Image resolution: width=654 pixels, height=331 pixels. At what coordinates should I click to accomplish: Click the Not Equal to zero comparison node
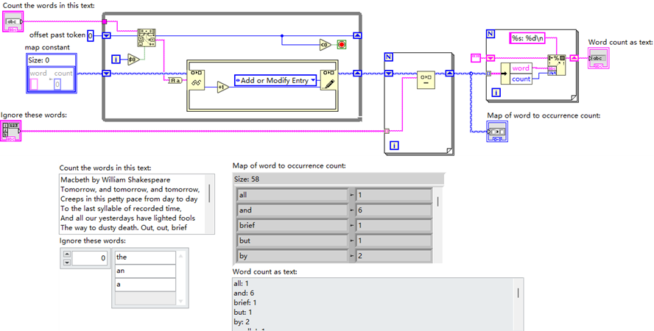pos(133,60)
